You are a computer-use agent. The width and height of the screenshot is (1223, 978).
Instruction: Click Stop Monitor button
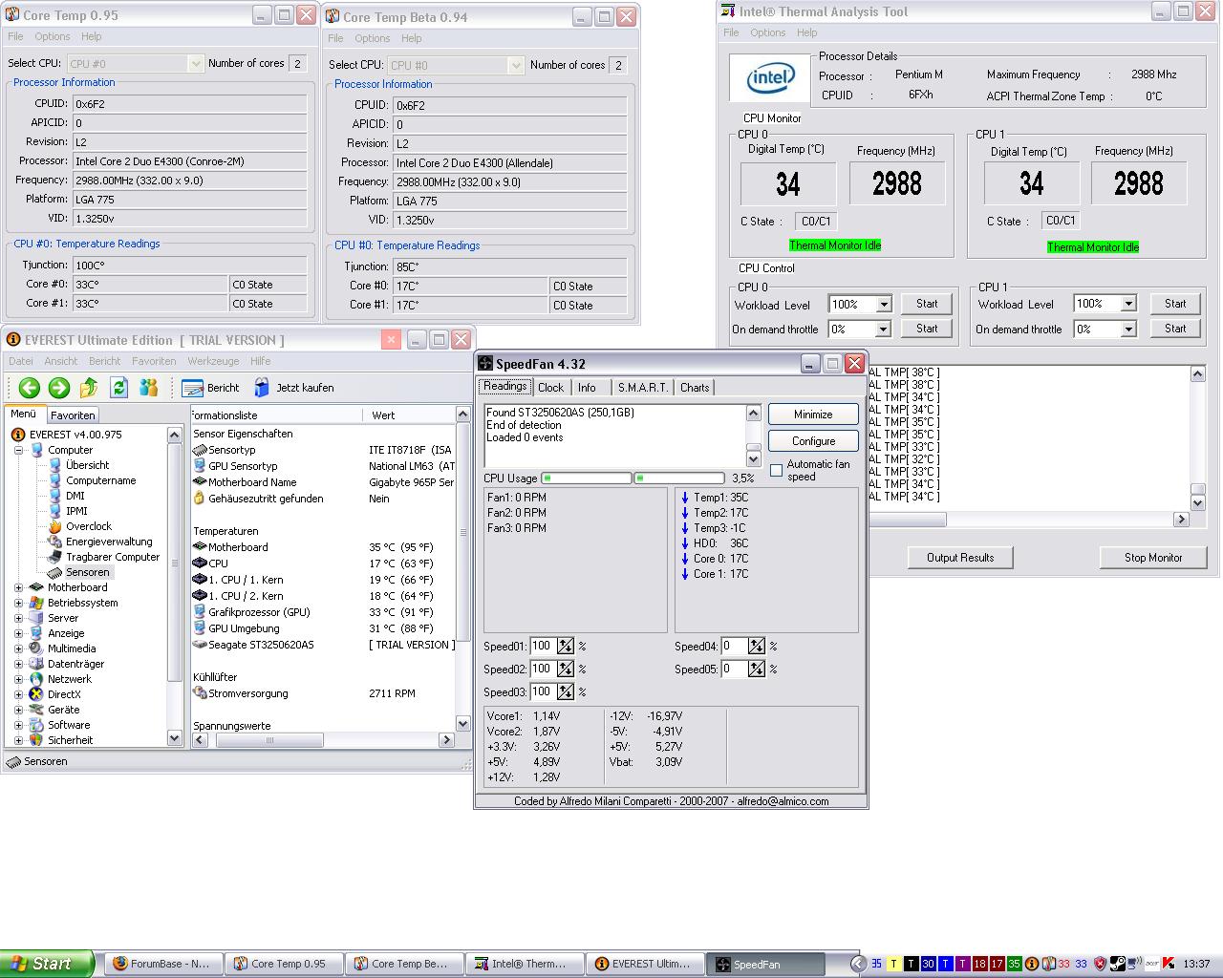[1152, 558]
